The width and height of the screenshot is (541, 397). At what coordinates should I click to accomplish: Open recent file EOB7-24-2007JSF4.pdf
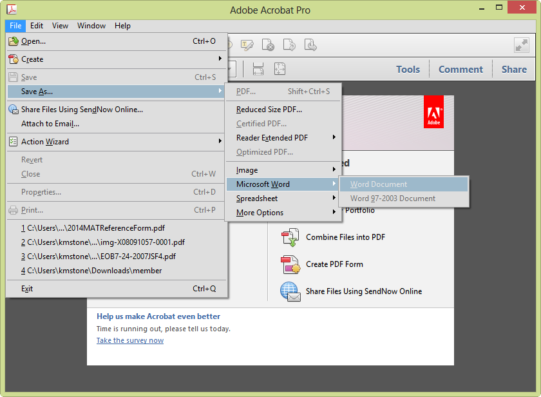(117, 257)
